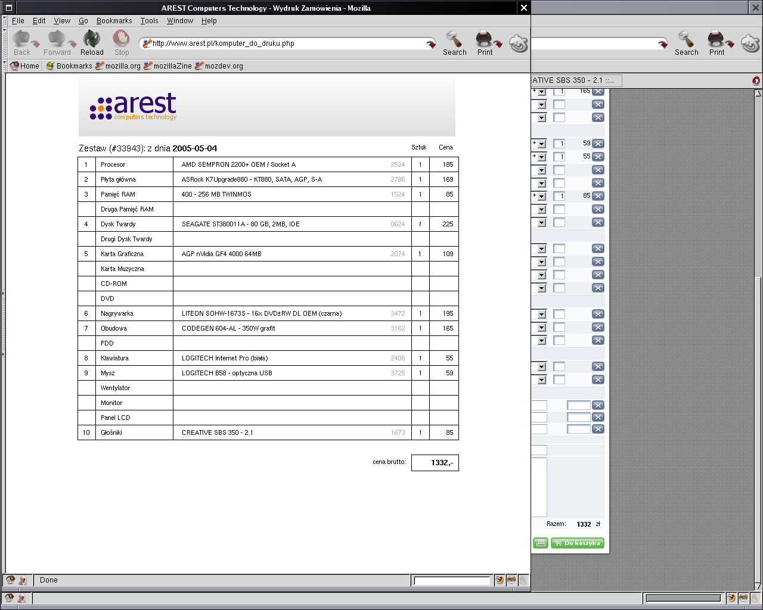The width and height of the screenshot is (763, 610).
Task: Click the green printer icon beside Do koszyka
Action: pos(540,543)
